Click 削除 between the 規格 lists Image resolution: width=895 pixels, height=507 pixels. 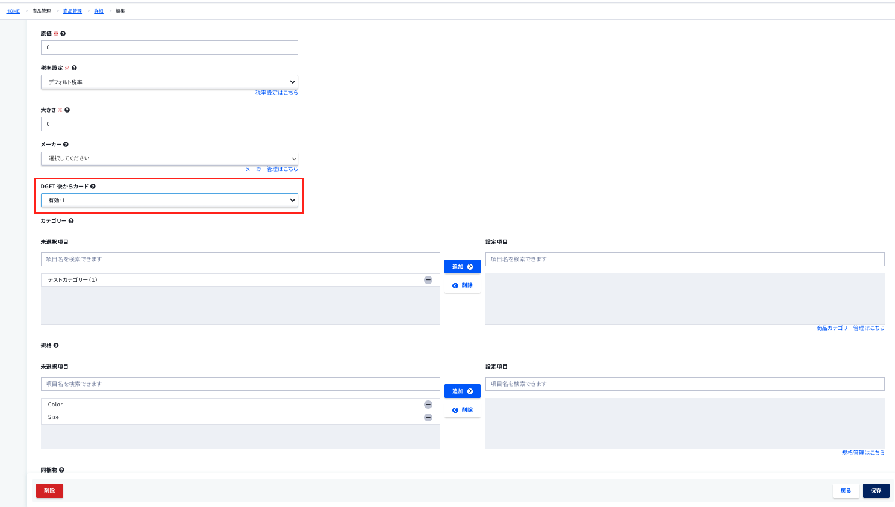tap(463, 410)
